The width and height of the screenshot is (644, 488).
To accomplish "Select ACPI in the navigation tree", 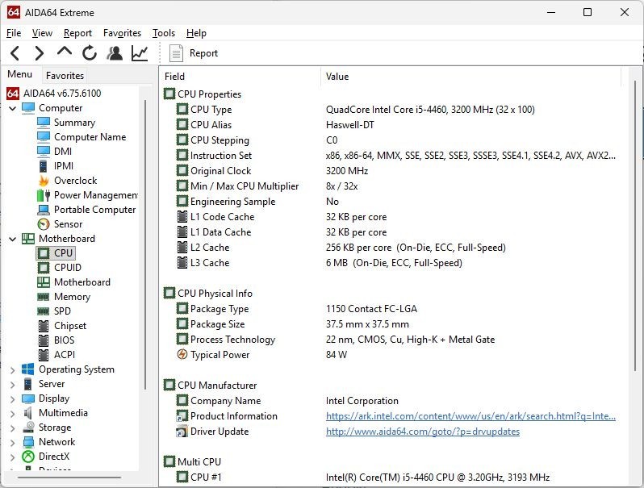I will point(65,355).
